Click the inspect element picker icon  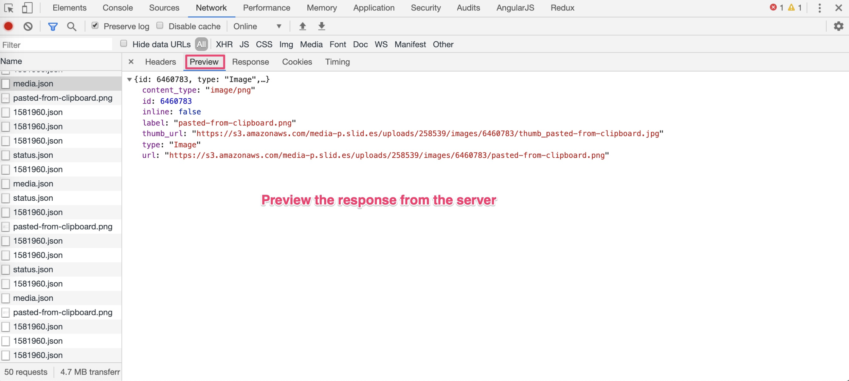coord(9,8)
